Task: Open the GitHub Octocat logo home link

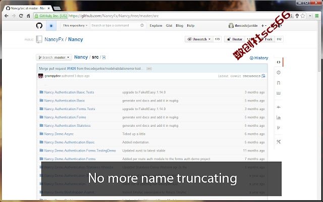Action: click(39, 26)
